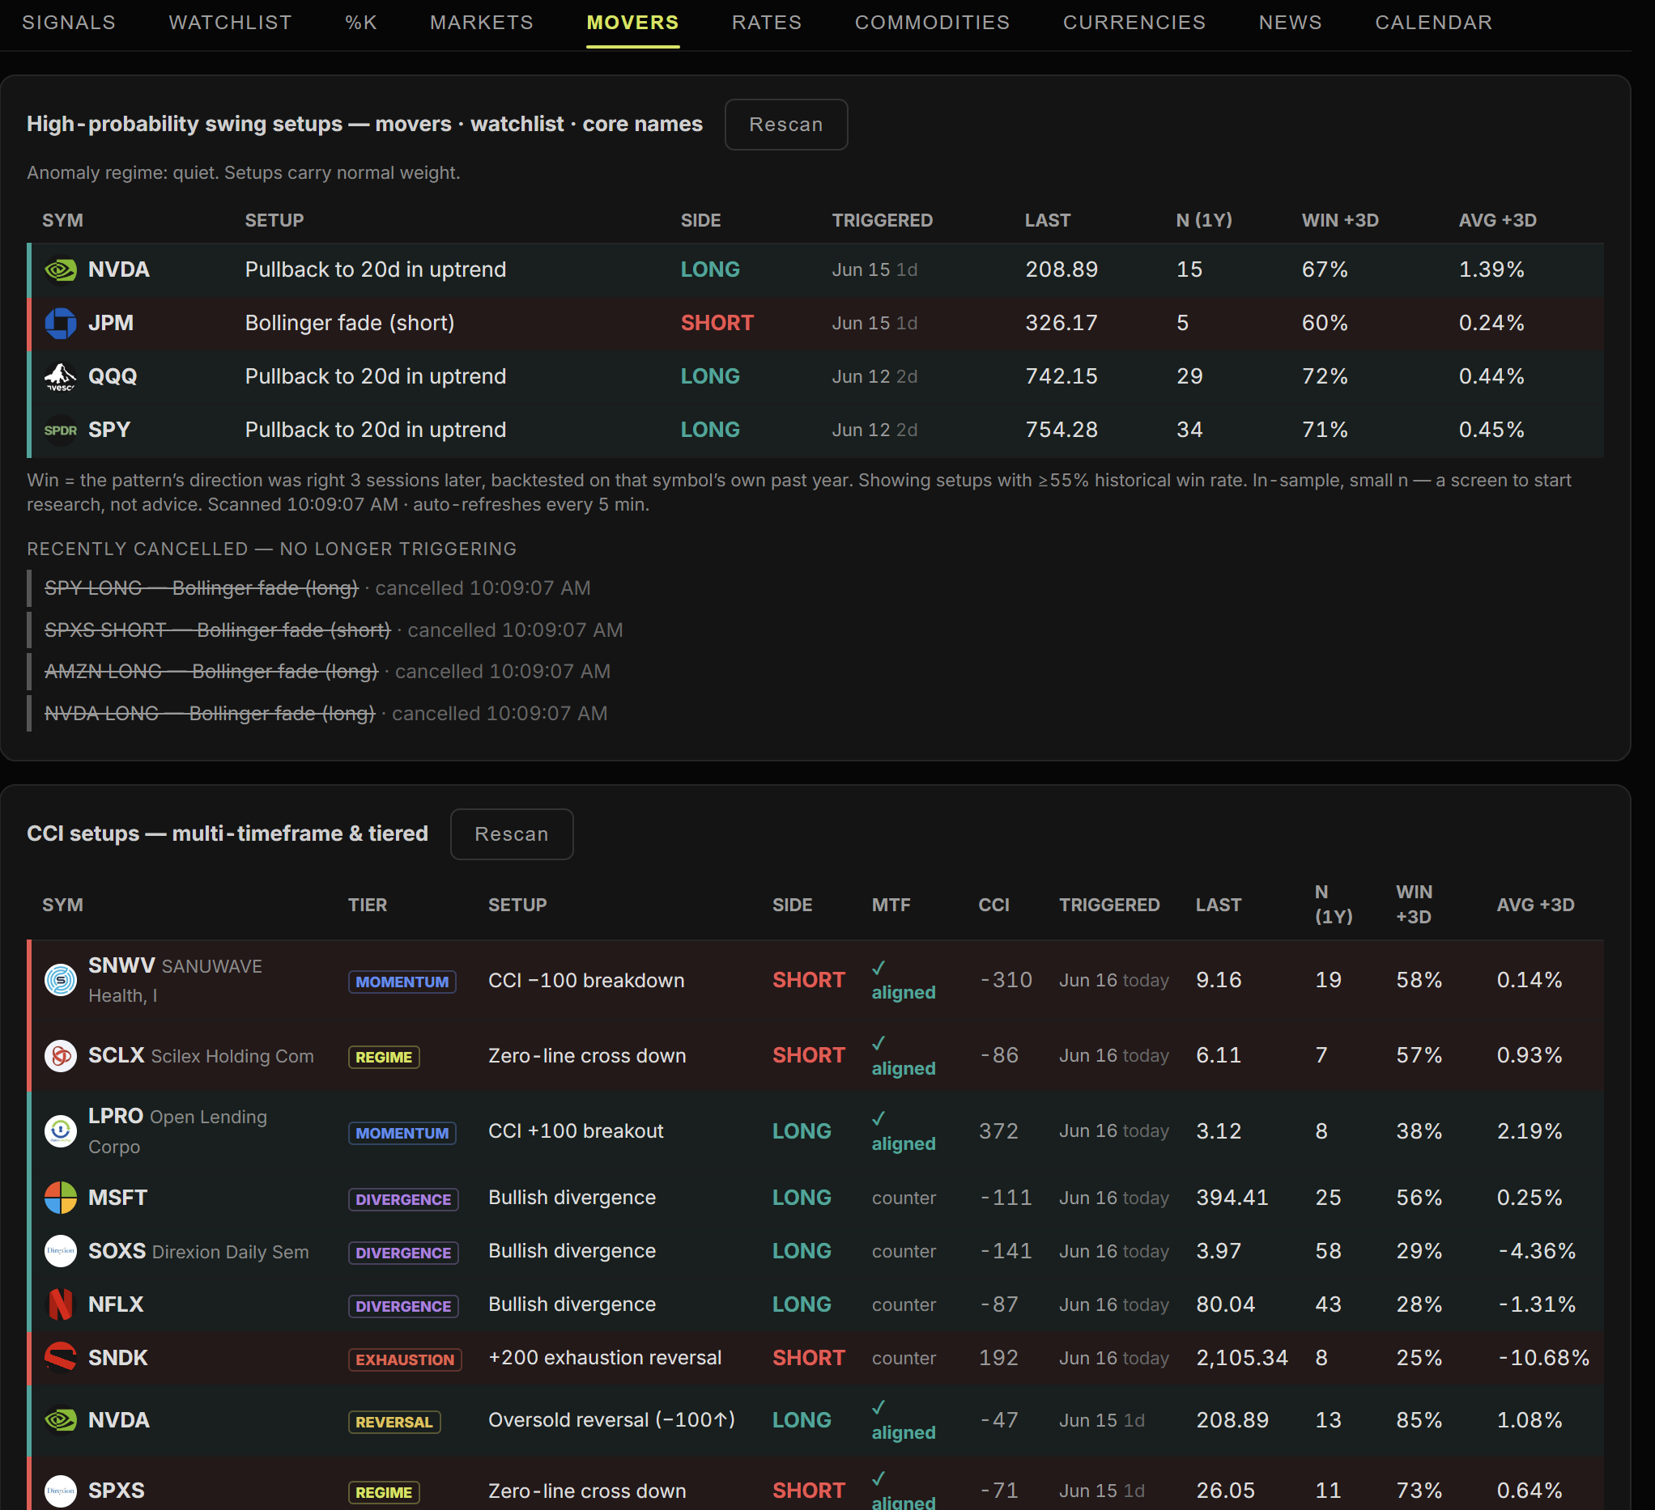
Task: Click the LPRO Open Lending logo icon
Action: click(60, 1130)
